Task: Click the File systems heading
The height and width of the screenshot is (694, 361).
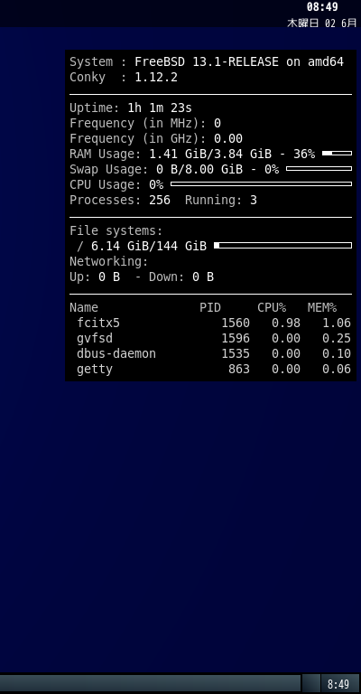Action: pyautogui.click(x=116, y=231)
